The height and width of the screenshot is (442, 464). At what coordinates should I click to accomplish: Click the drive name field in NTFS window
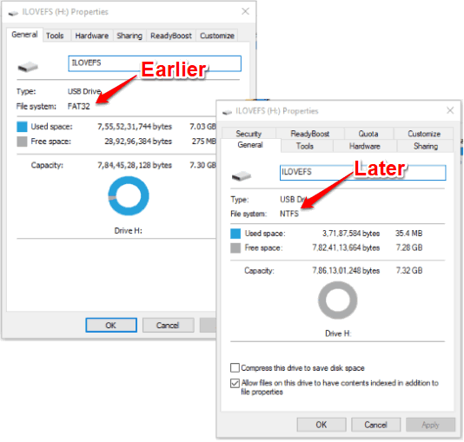363,173
